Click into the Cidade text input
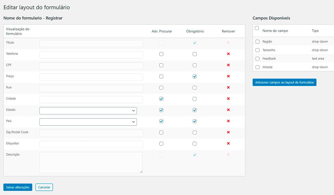The height and width of the screenshot is (195, 334). 91,99
